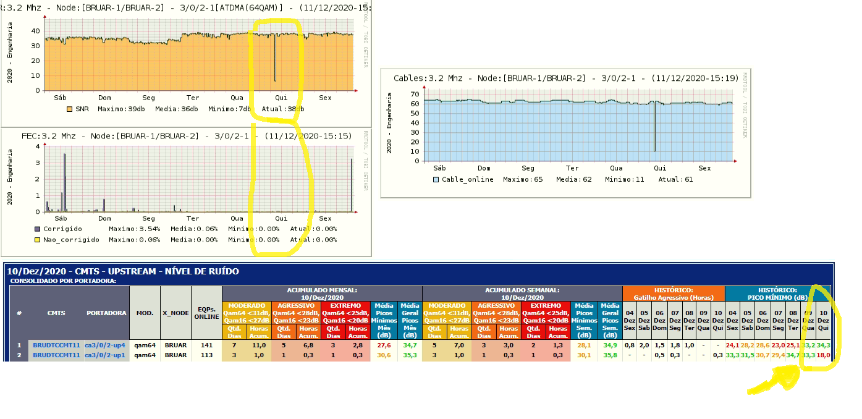Click the 'Atual:61' value in Cables legend

(676, 180)
